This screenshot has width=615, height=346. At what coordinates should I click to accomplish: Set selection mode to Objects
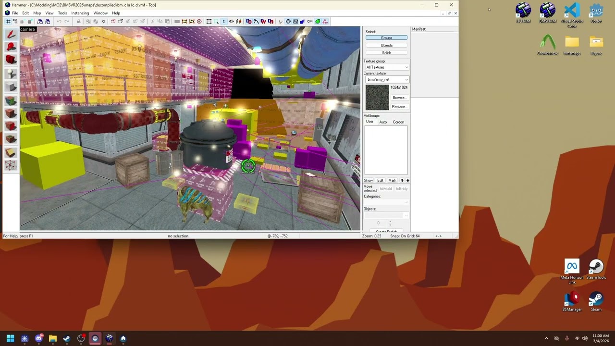click(x=386, y=45)
